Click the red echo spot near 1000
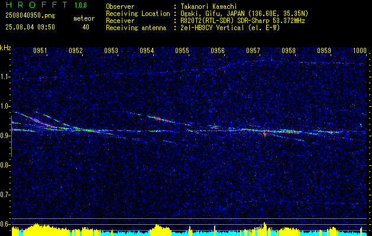Viewport: 372px width, 236px height. point(361,124)
